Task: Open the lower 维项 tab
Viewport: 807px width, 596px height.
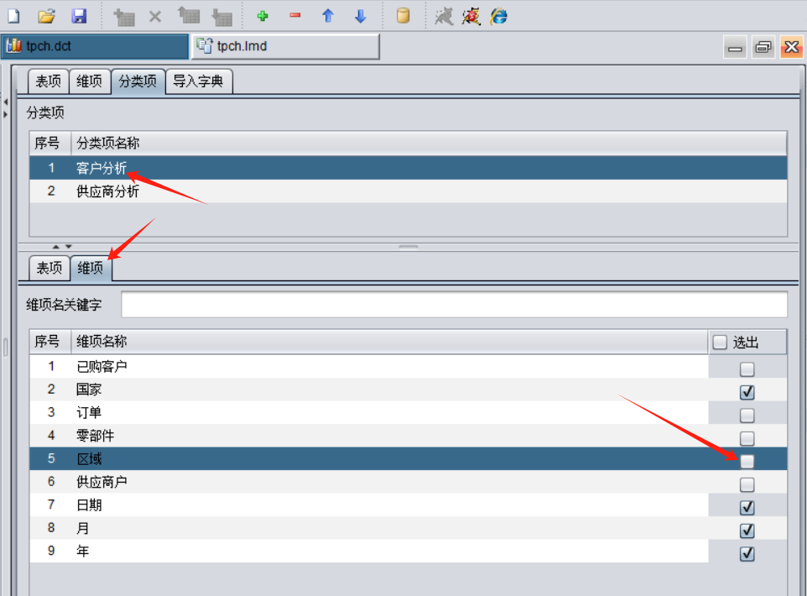Action: pos(91,268)
